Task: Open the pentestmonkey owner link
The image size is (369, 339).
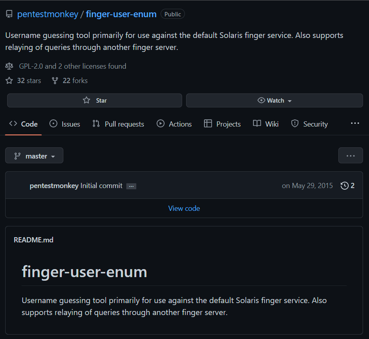Action: (48, 14)
